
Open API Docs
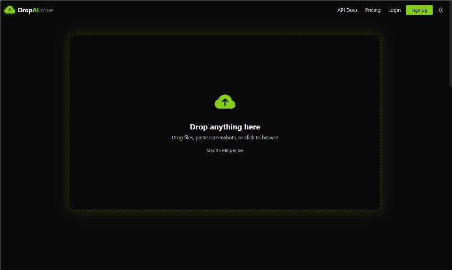pyautogui.click(x=347, y=10)
